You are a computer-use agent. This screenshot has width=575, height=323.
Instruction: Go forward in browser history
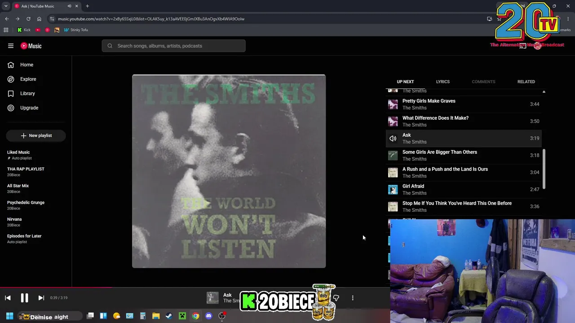click(x=18, y=19)
